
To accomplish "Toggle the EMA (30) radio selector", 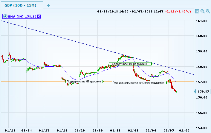I will pos(5,16).
